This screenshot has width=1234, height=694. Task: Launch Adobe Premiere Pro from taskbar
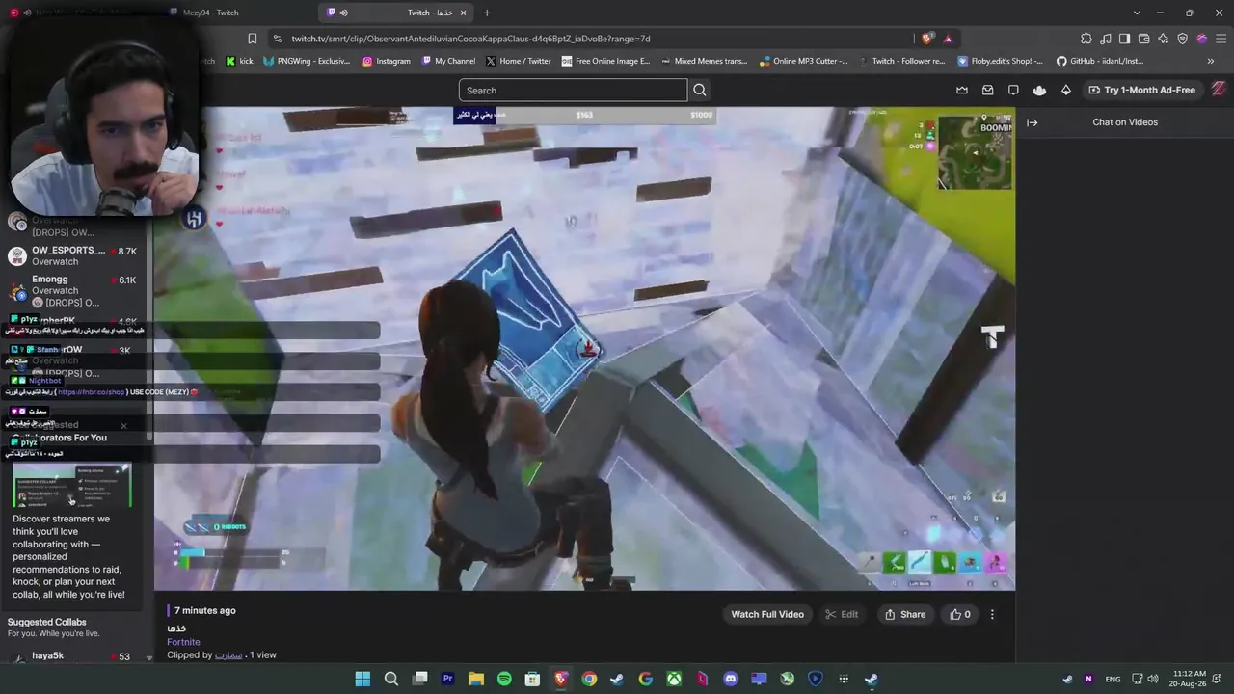click(447, 679)
